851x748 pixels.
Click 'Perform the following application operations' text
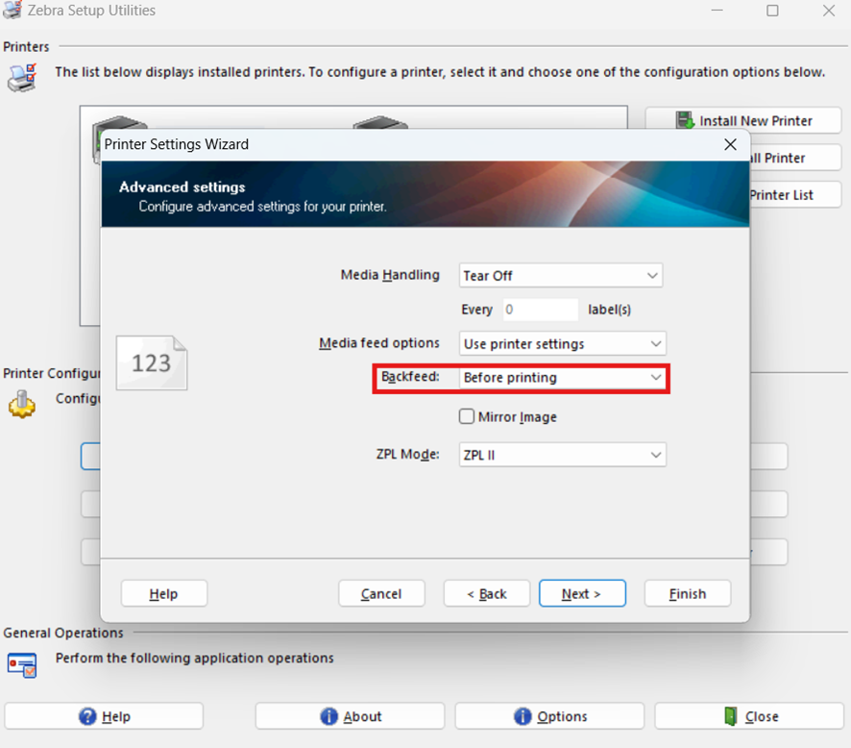tap(194, 658)
